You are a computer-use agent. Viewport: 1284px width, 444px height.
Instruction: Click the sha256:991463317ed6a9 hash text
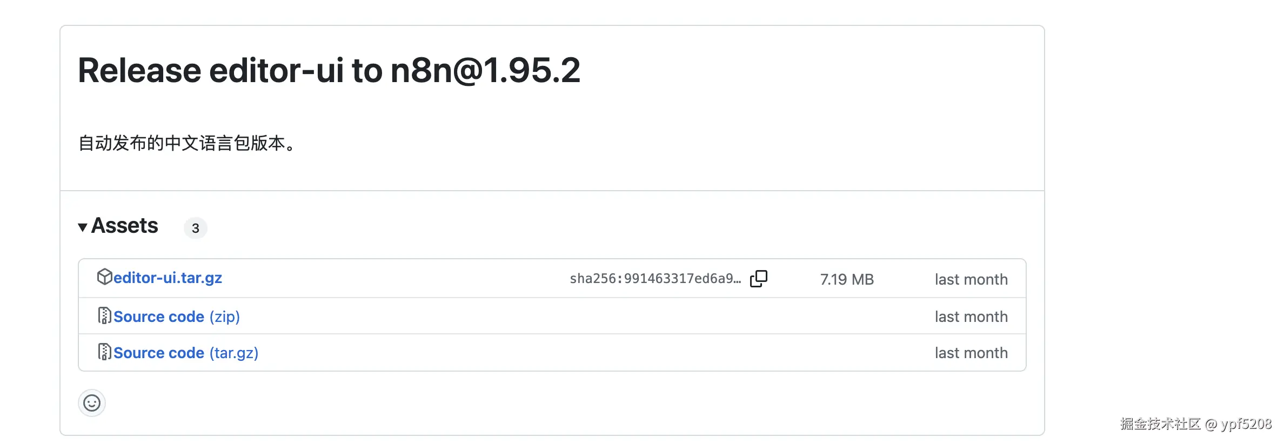pos(655,279)
